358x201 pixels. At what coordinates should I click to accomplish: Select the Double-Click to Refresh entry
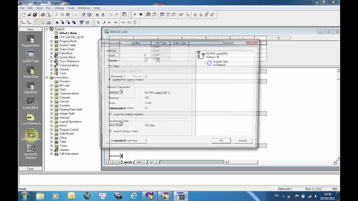tap(217, 63)
